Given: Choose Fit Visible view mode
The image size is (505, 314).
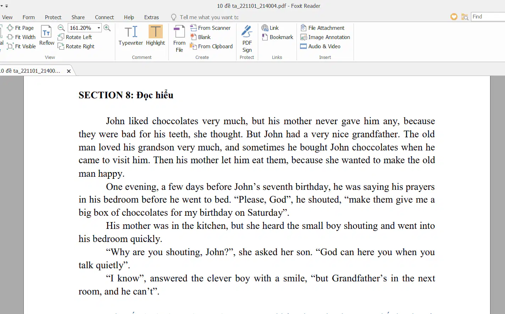Looking at the screenshot, I should click(x=21, y=46).
